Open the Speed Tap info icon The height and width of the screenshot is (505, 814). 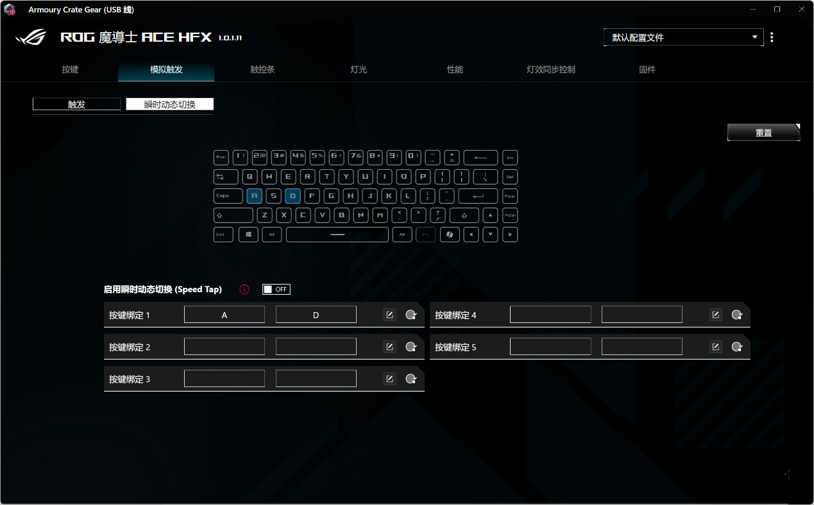tap(244, 290)
